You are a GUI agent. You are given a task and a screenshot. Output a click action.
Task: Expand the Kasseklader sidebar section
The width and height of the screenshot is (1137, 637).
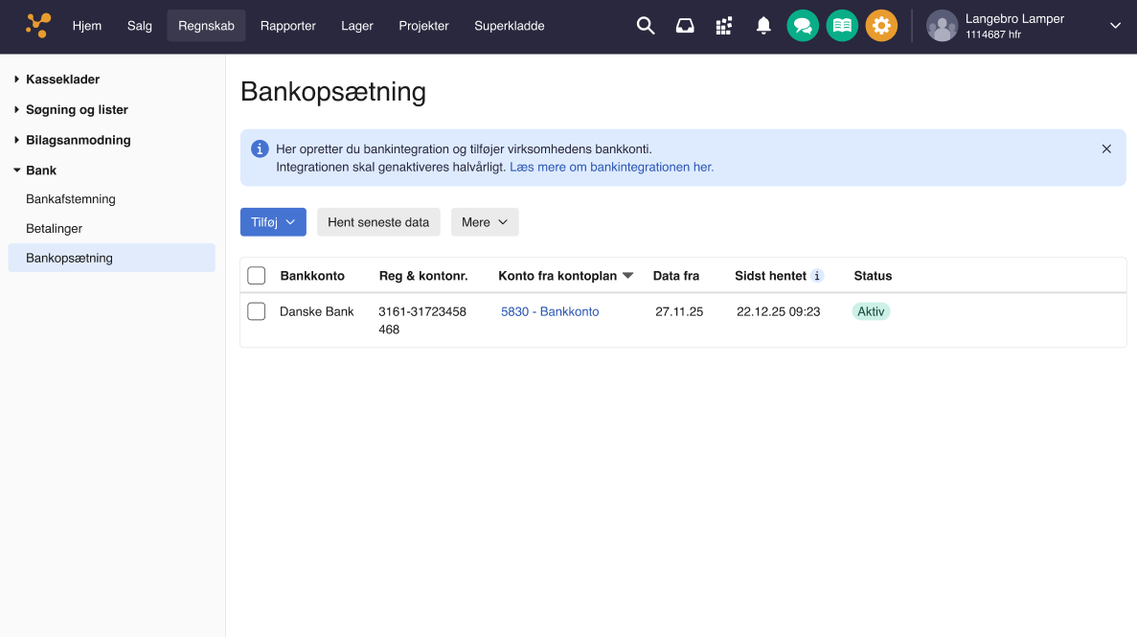pyautogui.click(x=63, y=79)
